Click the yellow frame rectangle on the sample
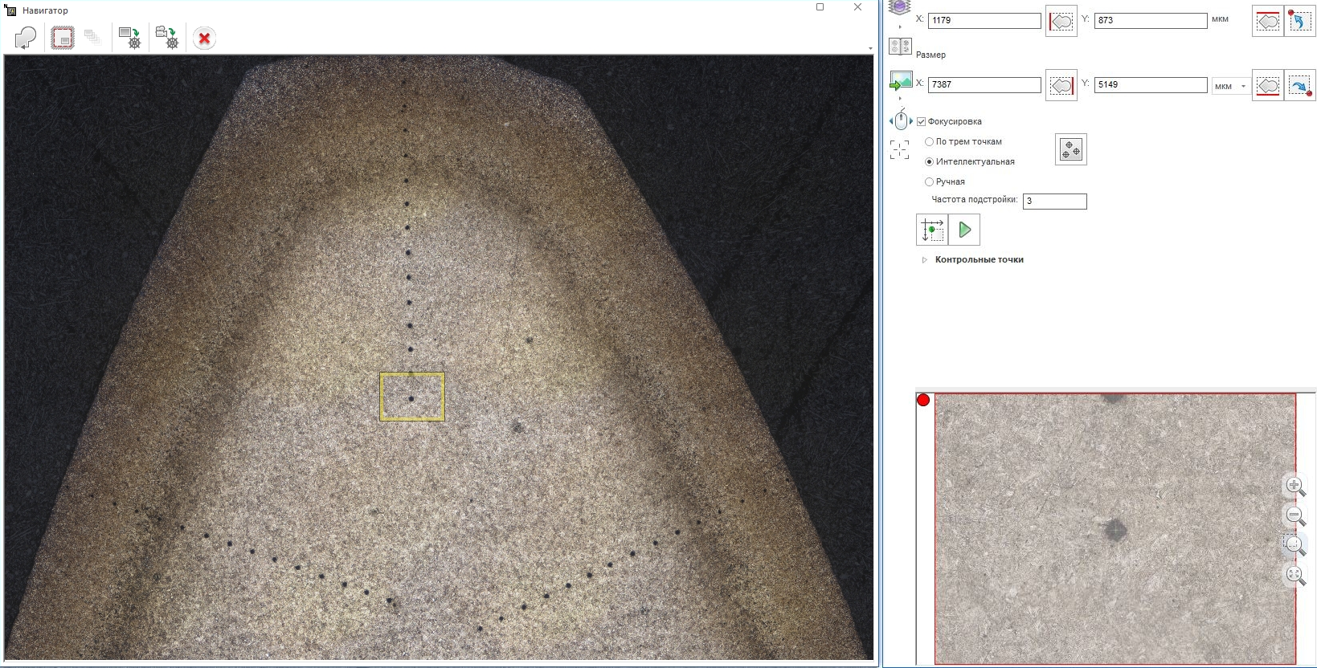Viewport: 1317px width, 668px height. tap(412, 397)
